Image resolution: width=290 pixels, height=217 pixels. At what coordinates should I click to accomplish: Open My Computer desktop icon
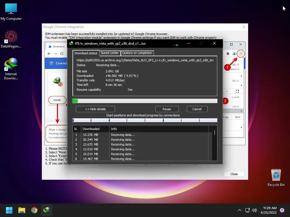11,12
